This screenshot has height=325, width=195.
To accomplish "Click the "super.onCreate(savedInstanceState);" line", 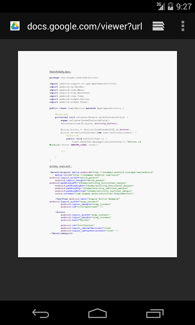I will [85, 120].
